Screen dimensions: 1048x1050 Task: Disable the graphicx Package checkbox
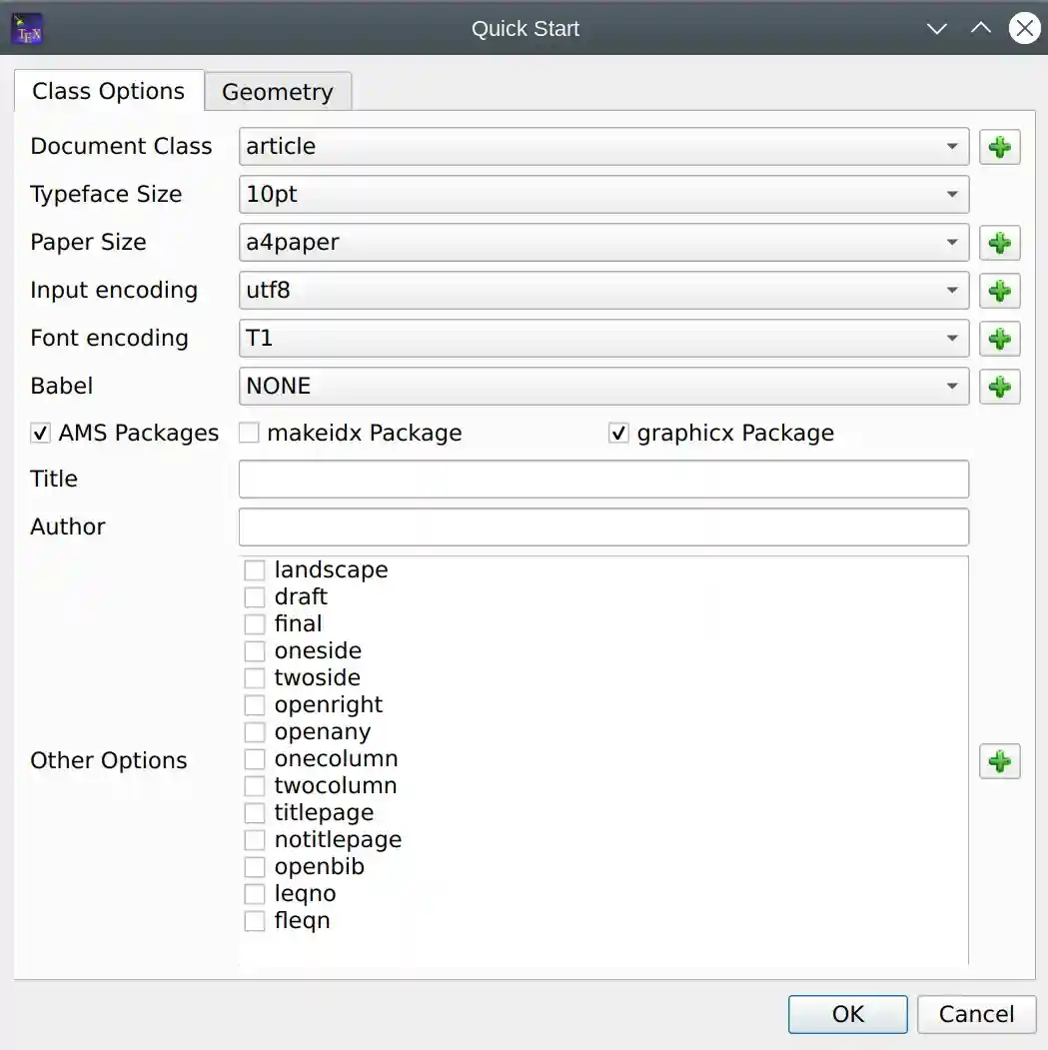[619, 434]
